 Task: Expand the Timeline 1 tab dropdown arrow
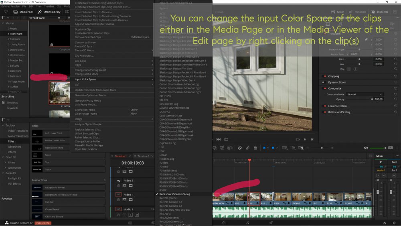click(x=129, y=156)
